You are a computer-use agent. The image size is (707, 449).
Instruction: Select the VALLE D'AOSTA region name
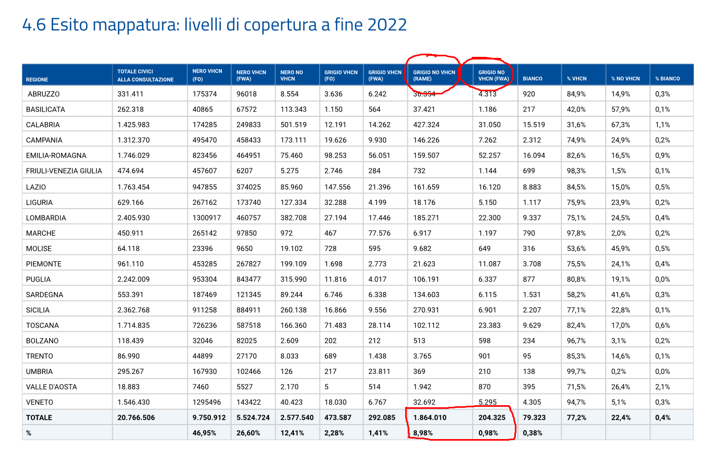[51, 387]
